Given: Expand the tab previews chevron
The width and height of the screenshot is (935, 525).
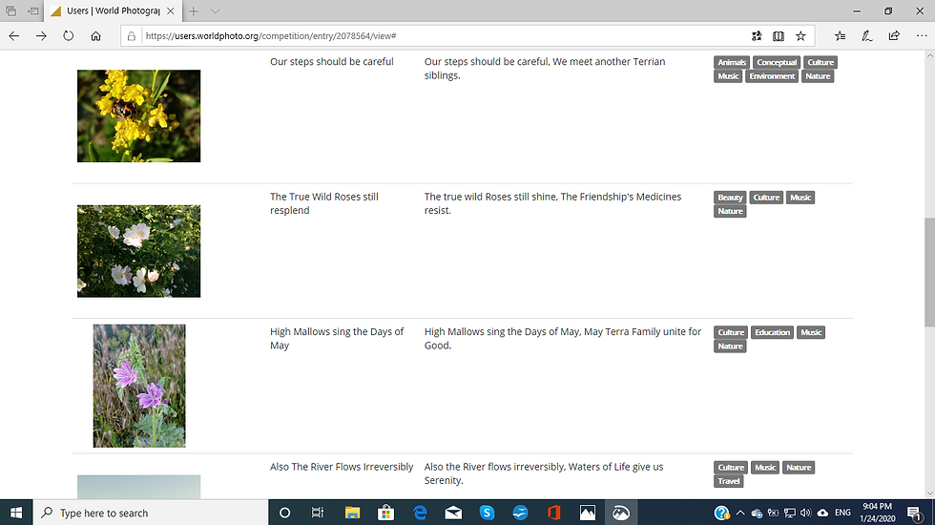Looking at the screenshot, I should (216, 10).
